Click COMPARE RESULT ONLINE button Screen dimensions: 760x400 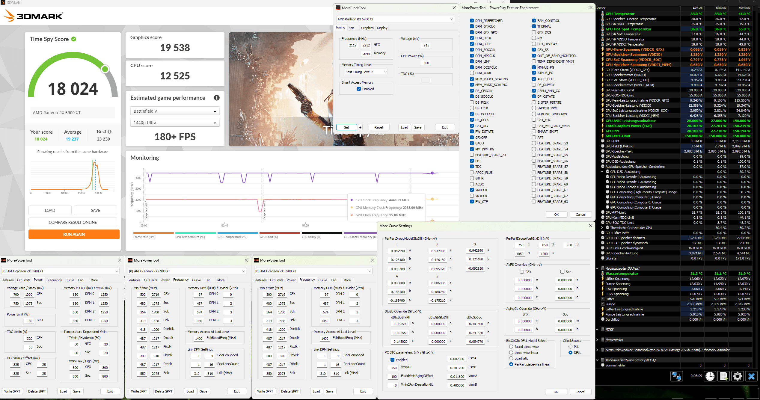point(73,222)
